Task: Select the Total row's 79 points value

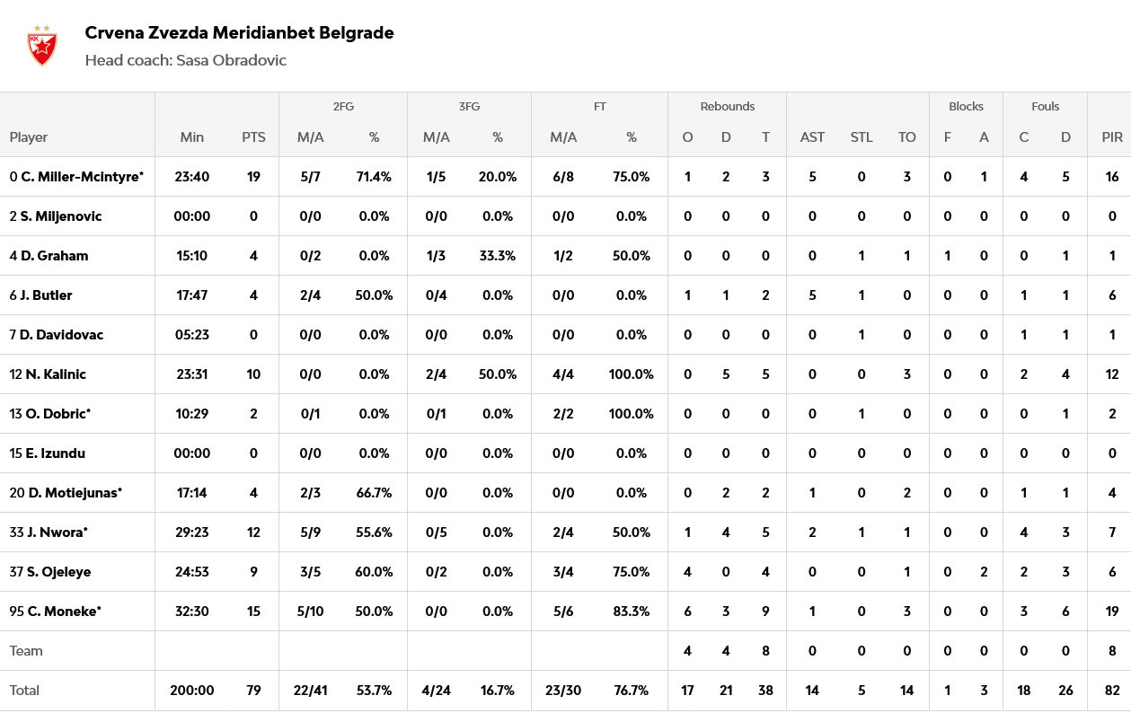Action: [253, 691]
